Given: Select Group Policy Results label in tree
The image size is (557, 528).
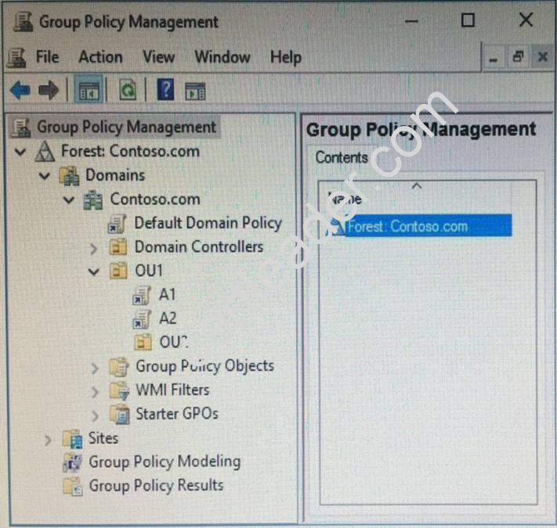Looking at the screenshot, I should [156, 486].
